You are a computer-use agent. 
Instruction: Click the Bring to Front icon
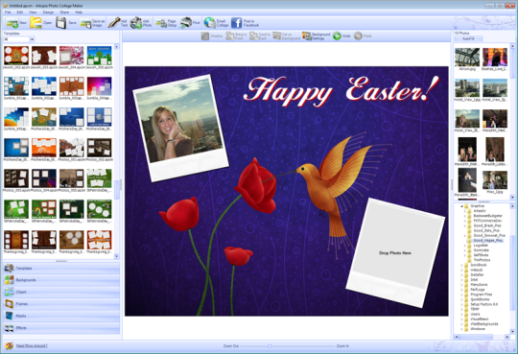click(x=230, y=36)
